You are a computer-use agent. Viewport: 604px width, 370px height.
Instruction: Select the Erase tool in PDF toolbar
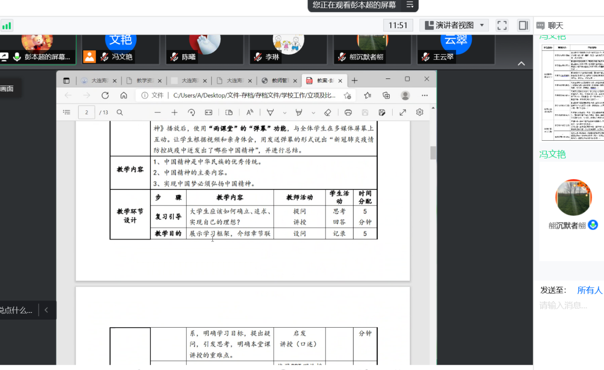click(x=327, y=112)
